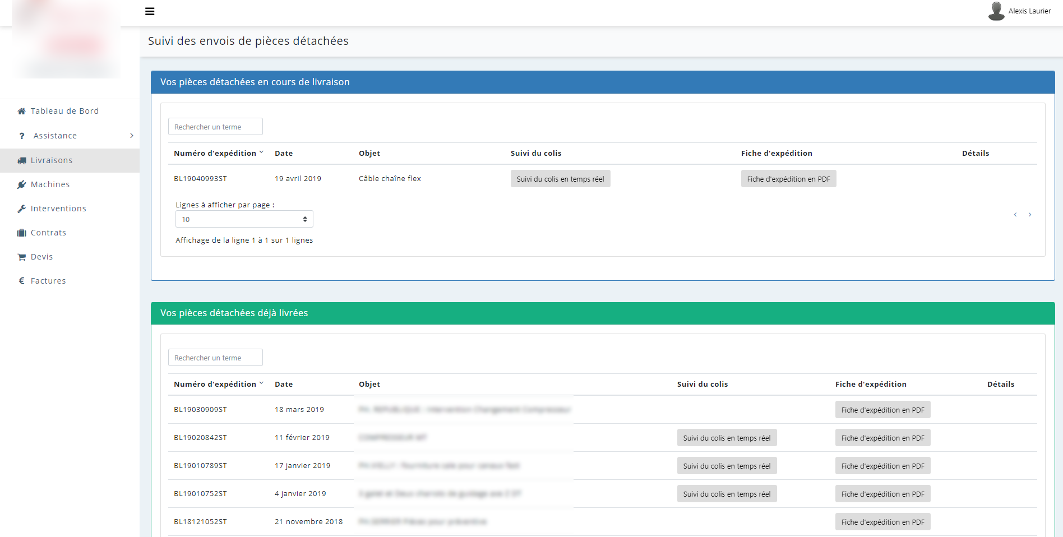
Task: Go to next page of deliveries
Action: pyautogui.click(x=1030, y=215)
